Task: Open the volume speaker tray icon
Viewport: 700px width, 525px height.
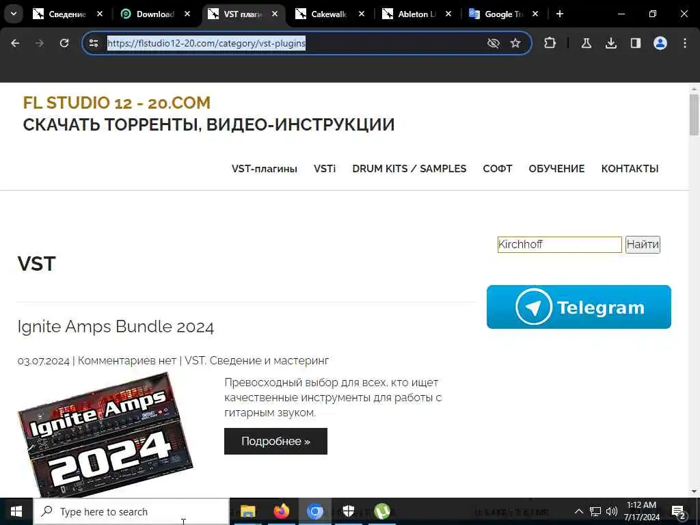Action: pos(612,511)
